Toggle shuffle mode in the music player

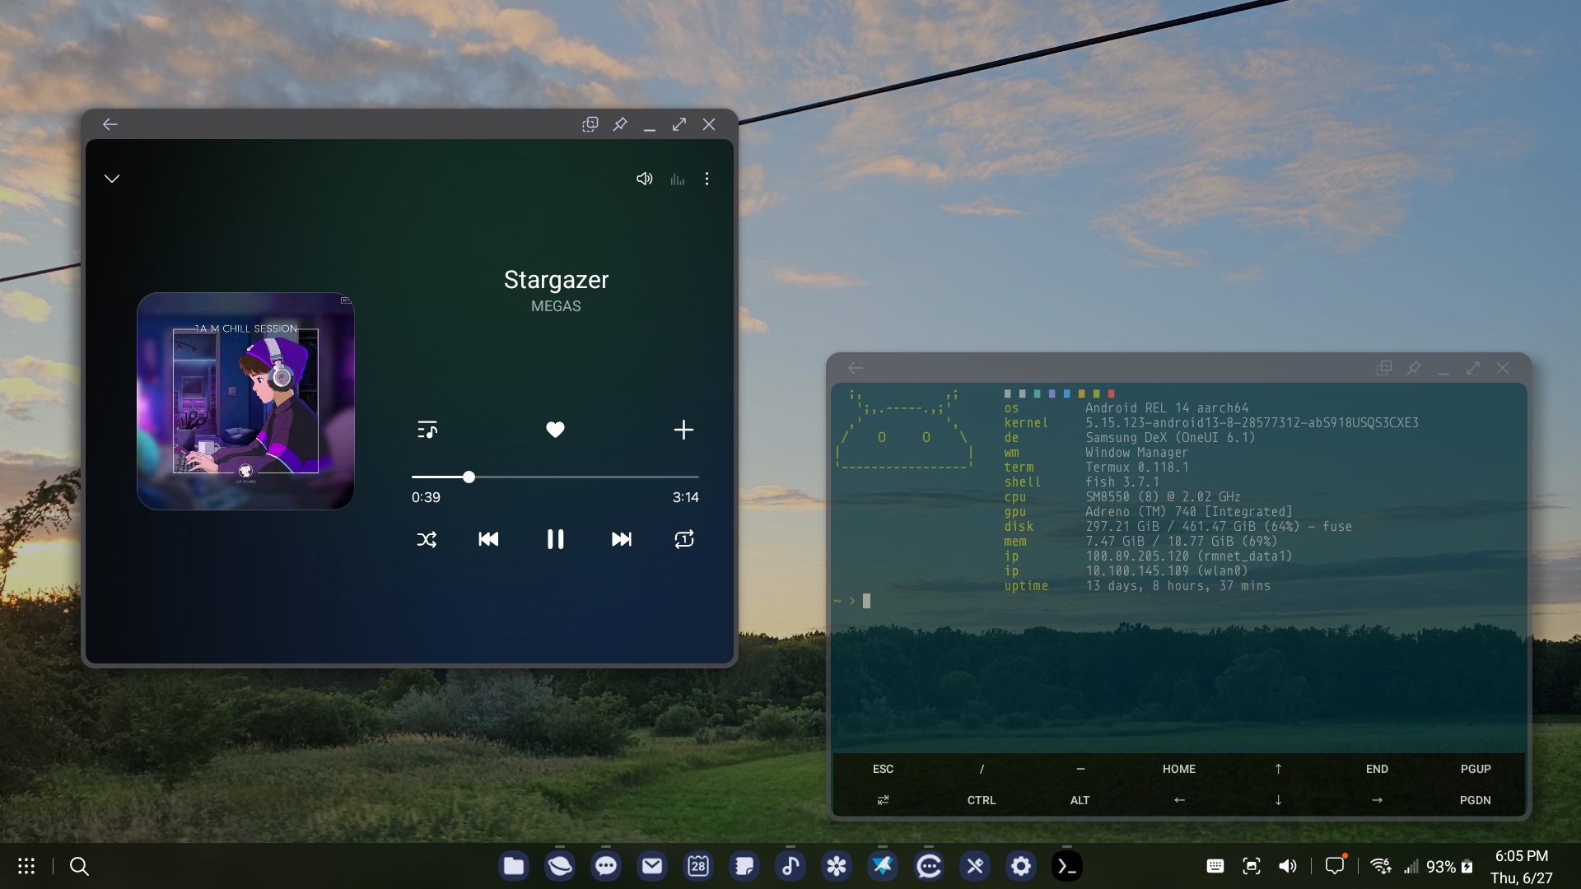[x=427, y=539]
